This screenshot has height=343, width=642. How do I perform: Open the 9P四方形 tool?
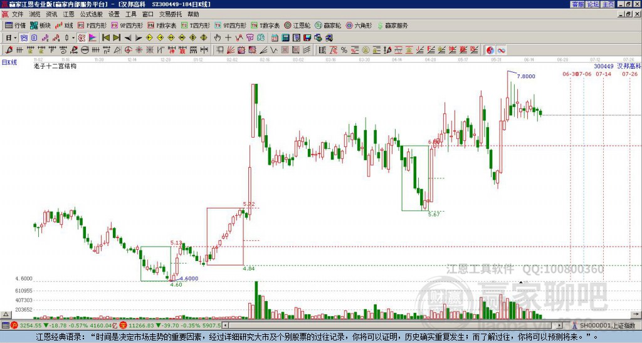127,25
